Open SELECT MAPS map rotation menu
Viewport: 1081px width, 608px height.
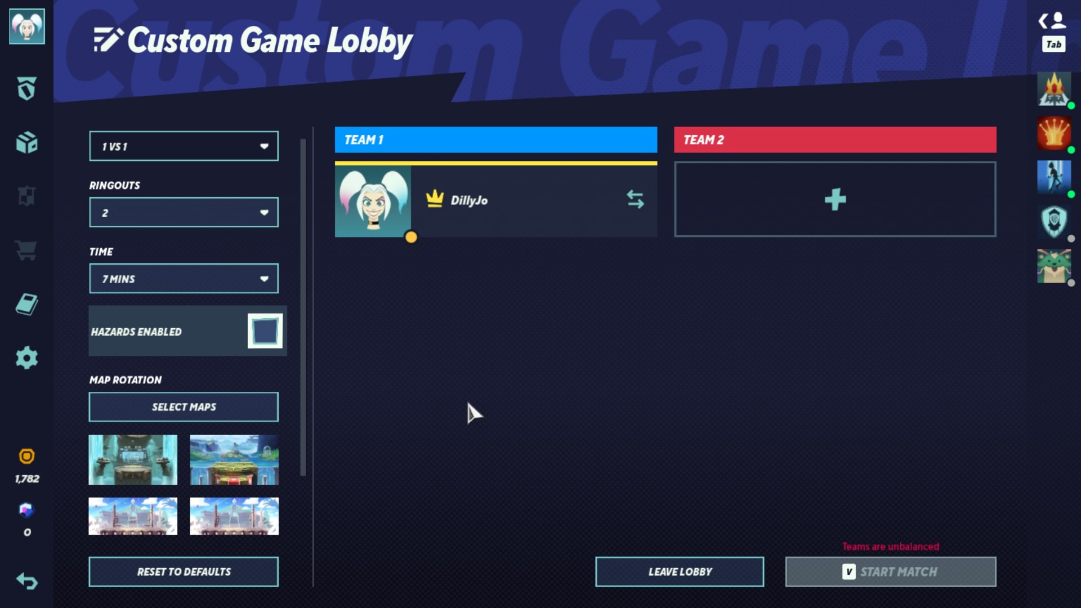tap(184, 407)
